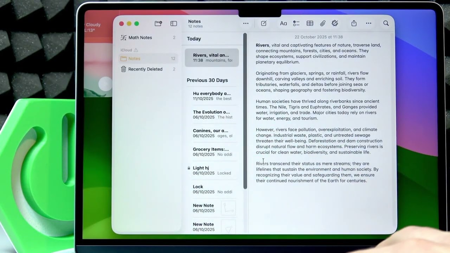Screen dimensions: 450x253
Task: Create a new folder via toolbar icon
Action: click(x=158, y=24)
